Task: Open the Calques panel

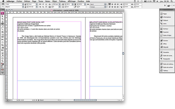Action: tap(166, 20)
